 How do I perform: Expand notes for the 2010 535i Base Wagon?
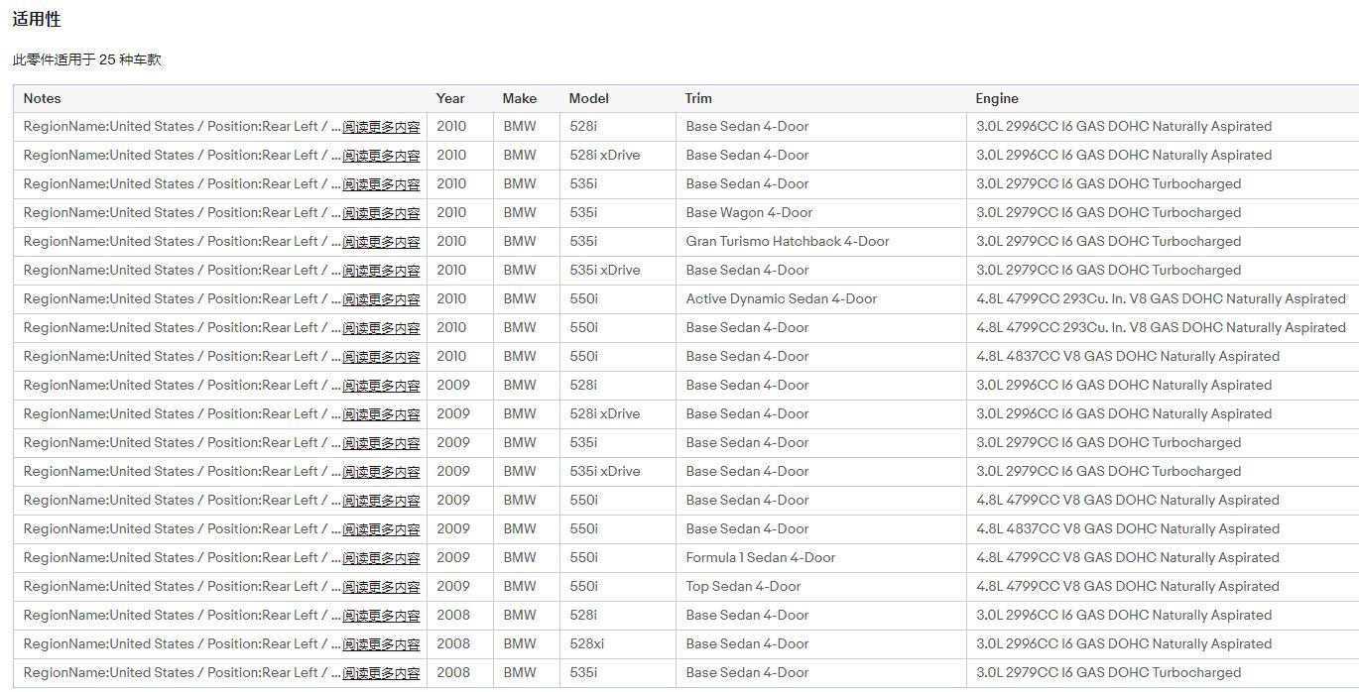tap(381, 213)
